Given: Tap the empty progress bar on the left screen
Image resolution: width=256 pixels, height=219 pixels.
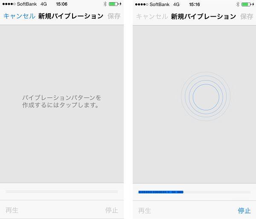Looking at the screenshot, I should [x=62, y=192].
